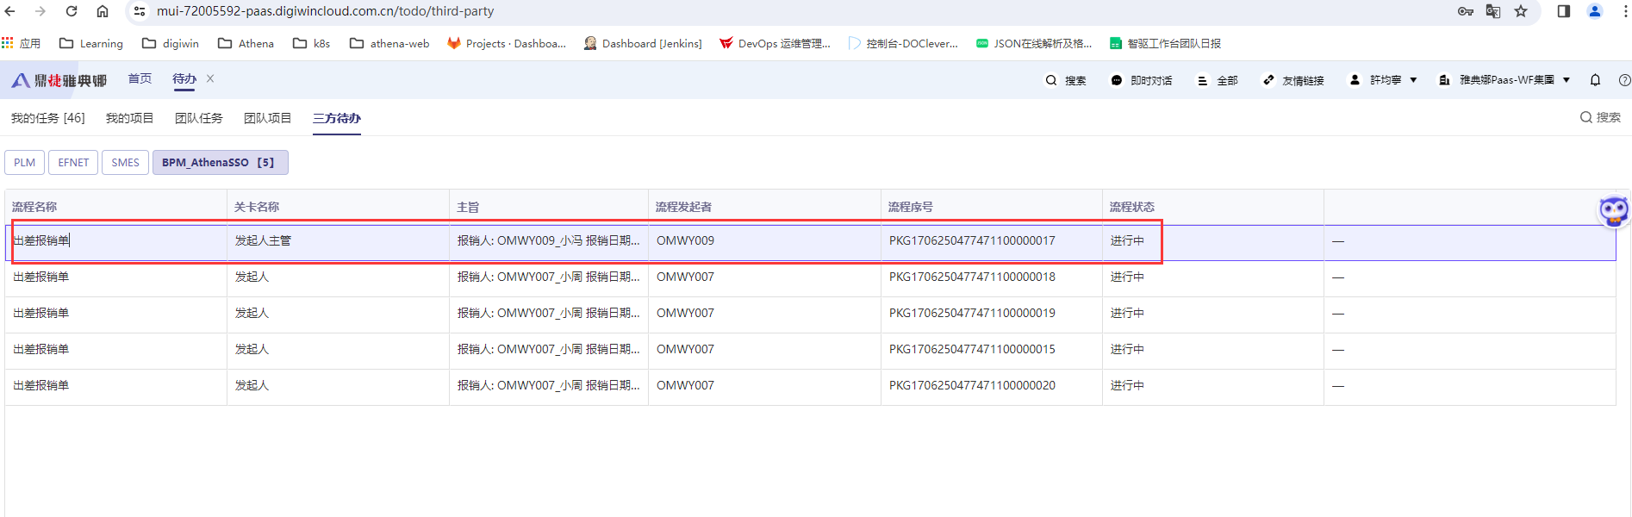Viewport: 1632px width, 517px height.
Task: Close the 待办 tab with X
Action: click(210, 78)
